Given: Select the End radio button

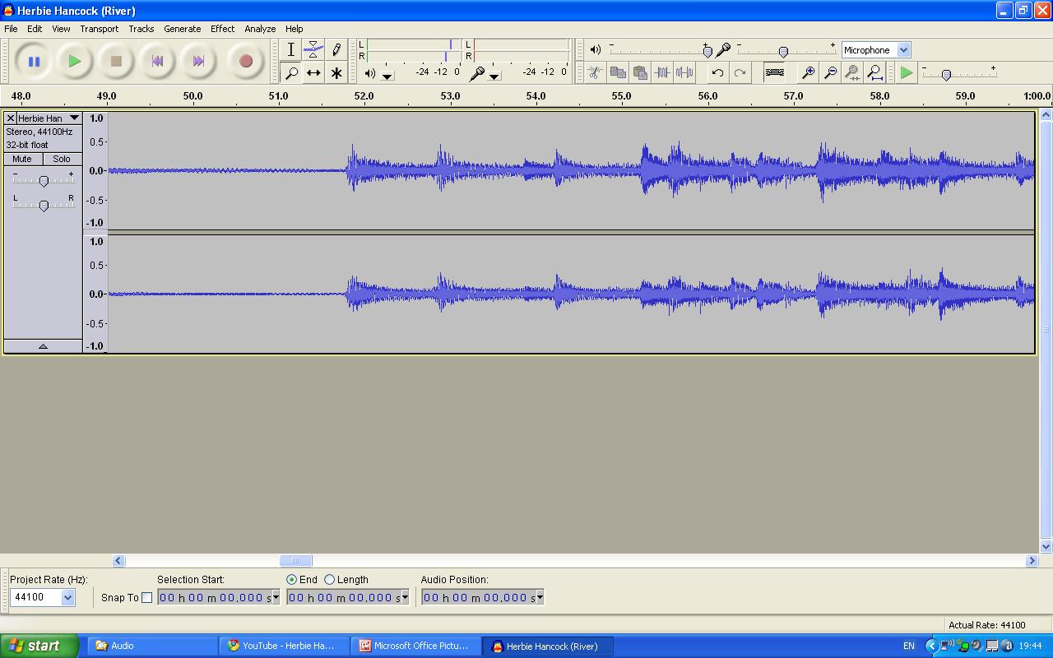Looking at the screenshot, I should 291,580.
